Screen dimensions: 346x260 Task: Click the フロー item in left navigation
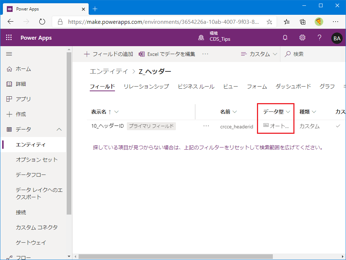click(x=23, y=257)
